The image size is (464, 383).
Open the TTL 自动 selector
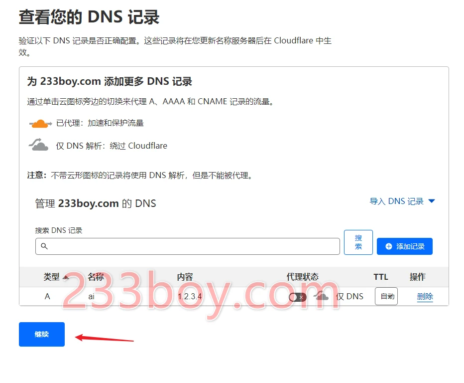coord(386,296)
